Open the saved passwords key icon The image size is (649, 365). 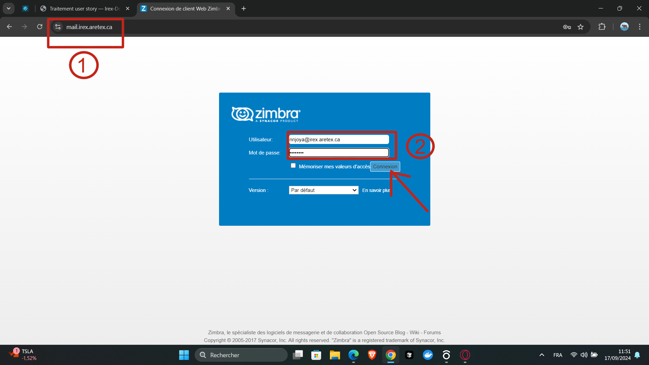(567, 27)
